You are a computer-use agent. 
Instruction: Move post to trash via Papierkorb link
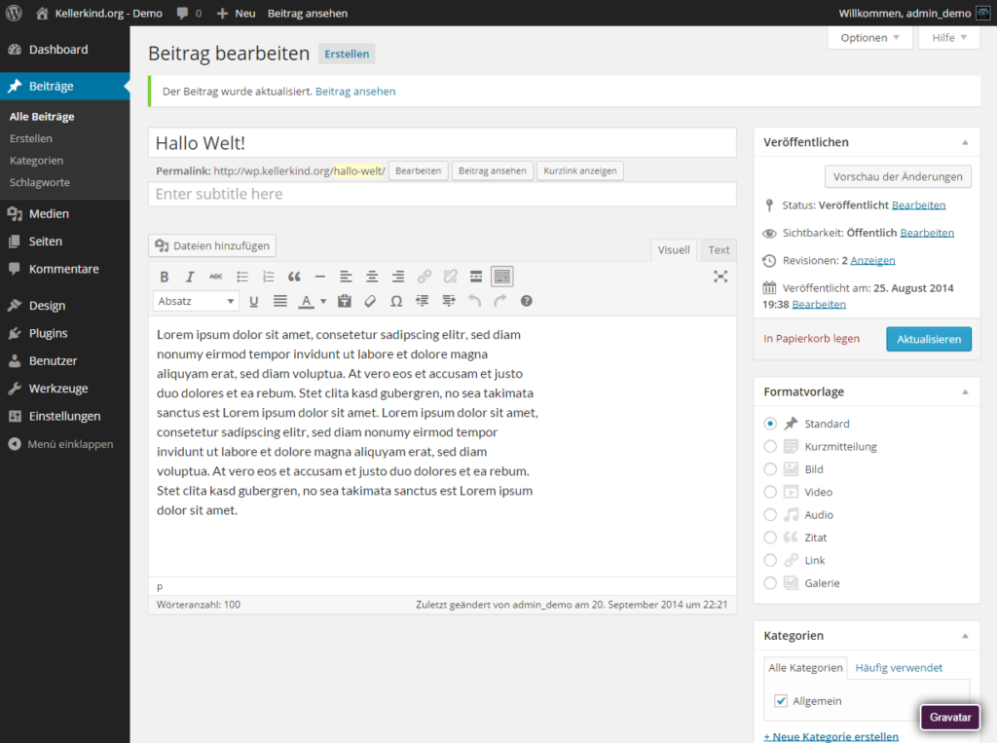tap(811, 339)
